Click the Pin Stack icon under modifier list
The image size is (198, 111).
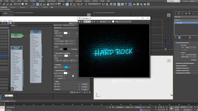tap(176, 38)
